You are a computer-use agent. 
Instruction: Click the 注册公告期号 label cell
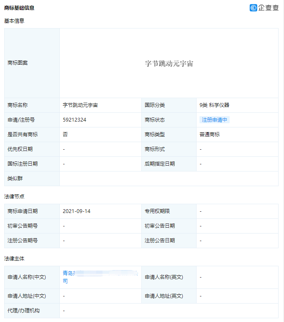tap(32, 241)
